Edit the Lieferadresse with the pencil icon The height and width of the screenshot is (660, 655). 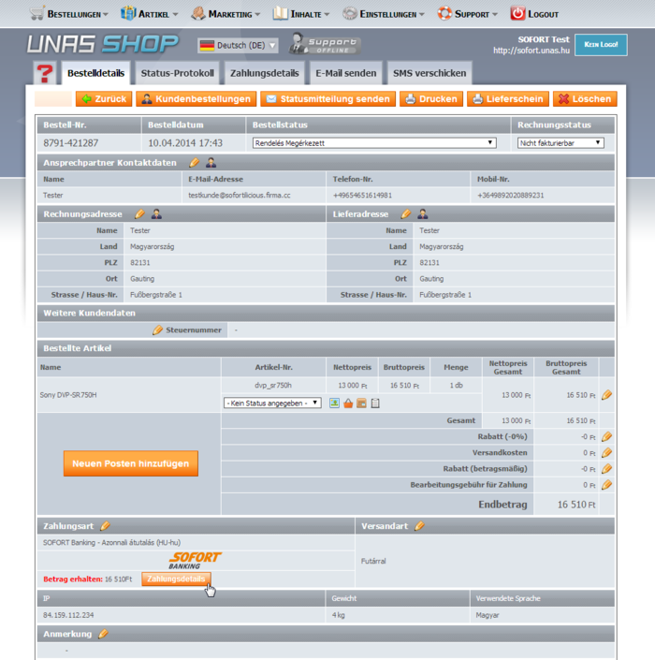(406, 214)
